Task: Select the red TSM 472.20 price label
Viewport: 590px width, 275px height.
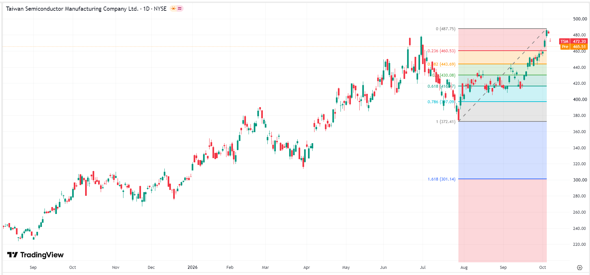Action: [573, 41]
